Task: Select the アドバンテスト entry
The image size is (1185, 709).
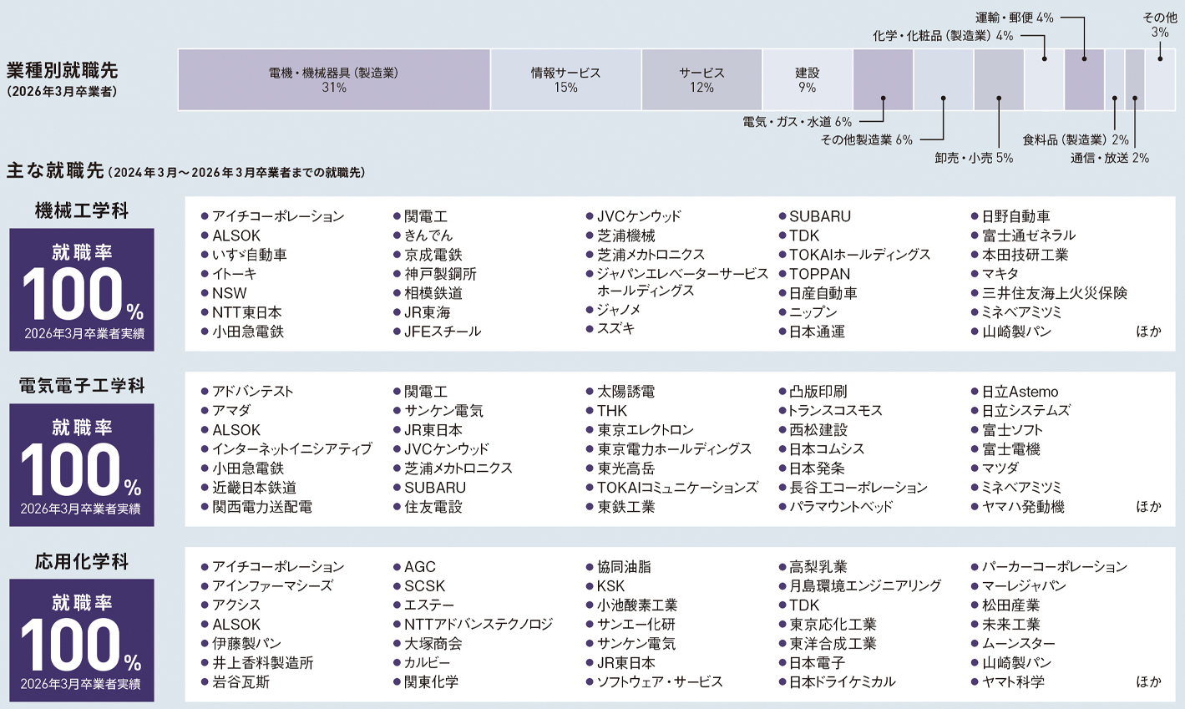Action: coord(253,392)
